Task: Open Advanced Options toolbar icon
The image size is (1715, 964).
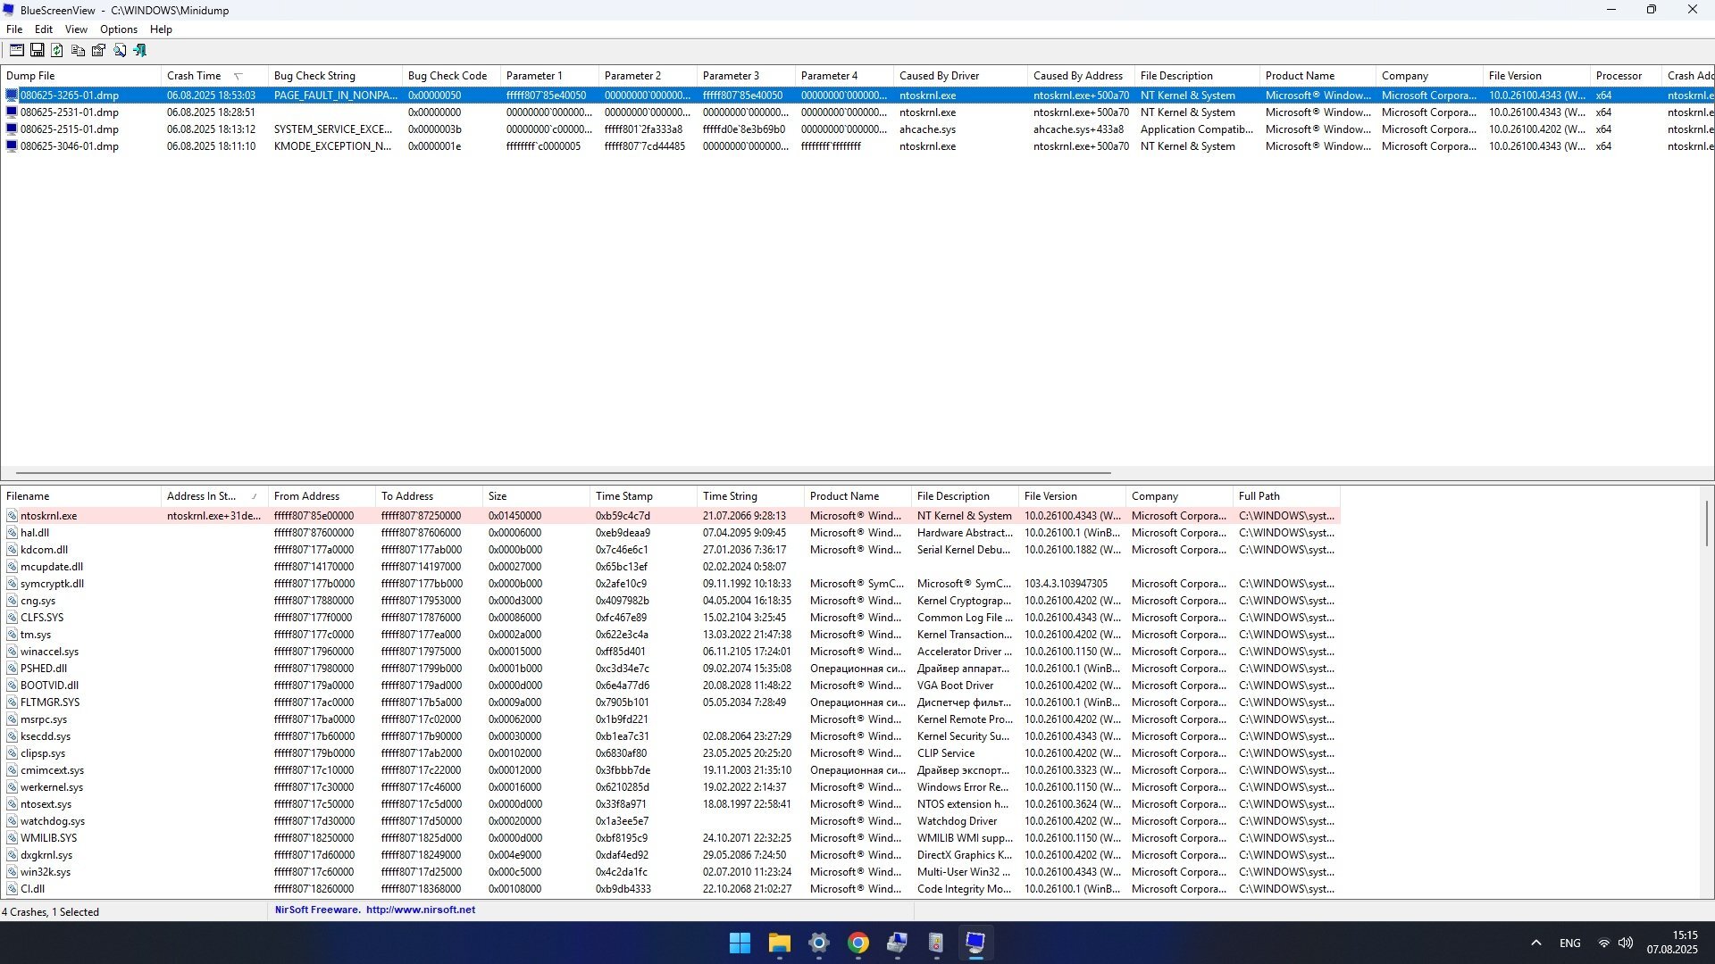Action: click(16, 51)
